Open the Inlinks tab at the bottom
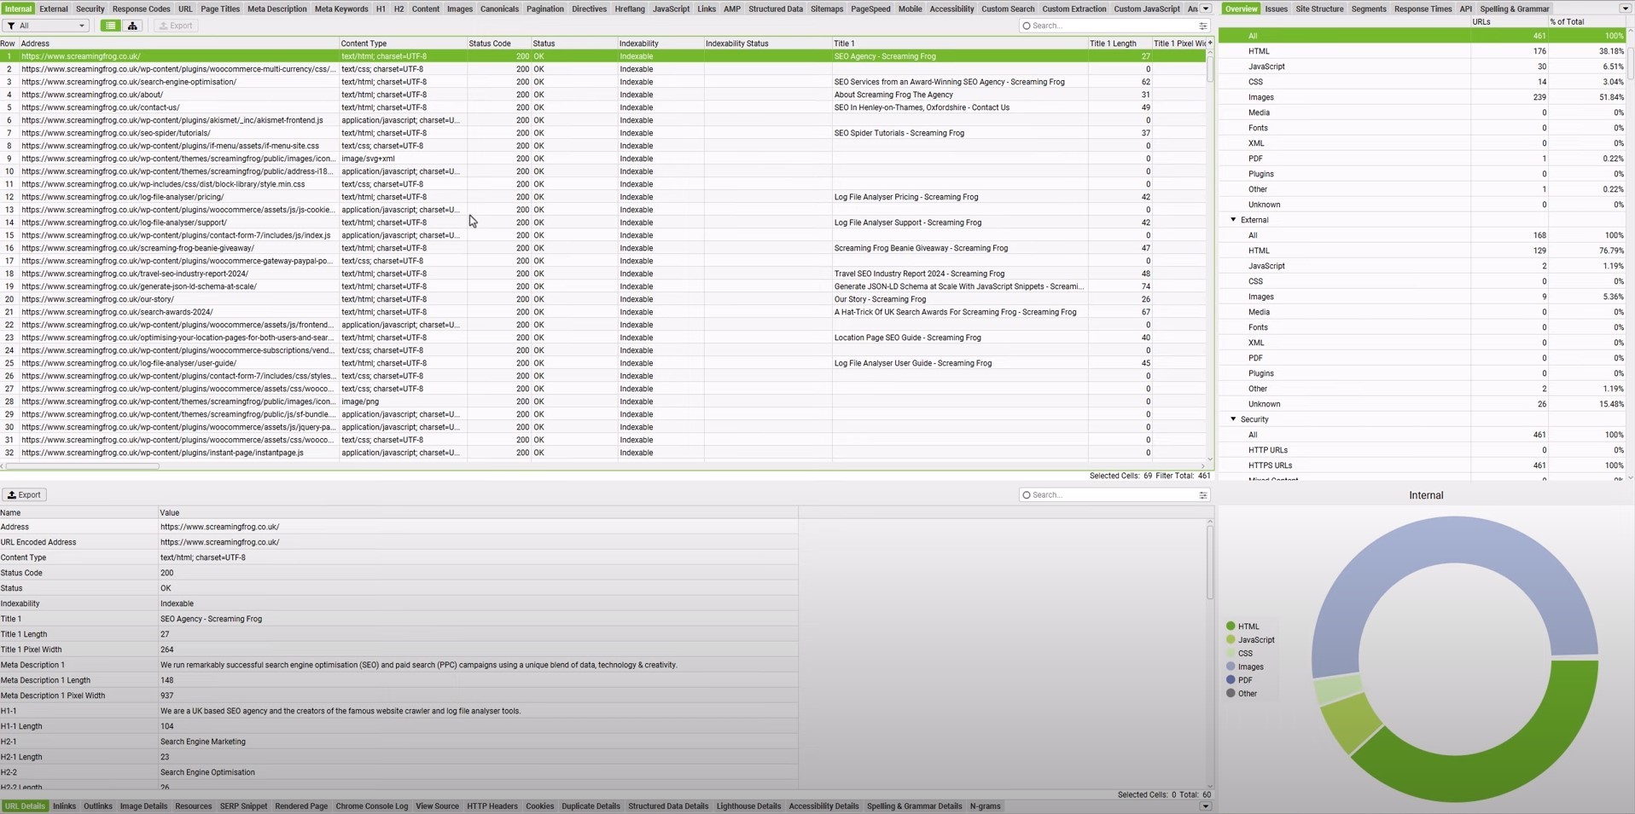Screen dimensions: 1635x814 coord(64,806)
